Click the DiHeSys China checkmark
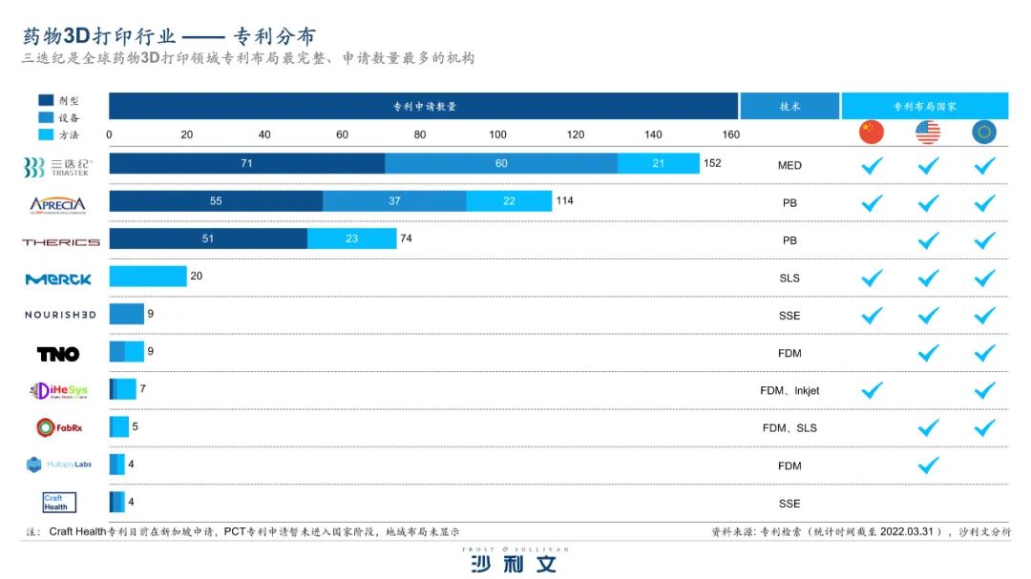Screen dimensions: 1031x579 coord(872,390)
